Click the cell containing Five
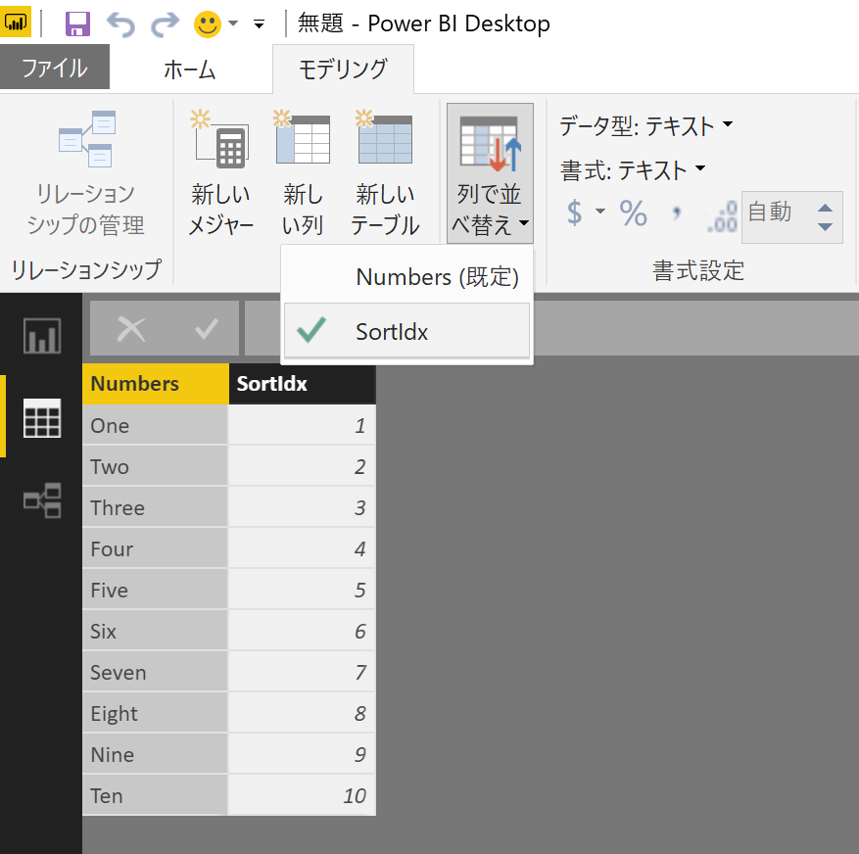The width and height of the screenshot is (859, 854). (x=155, y=590)
